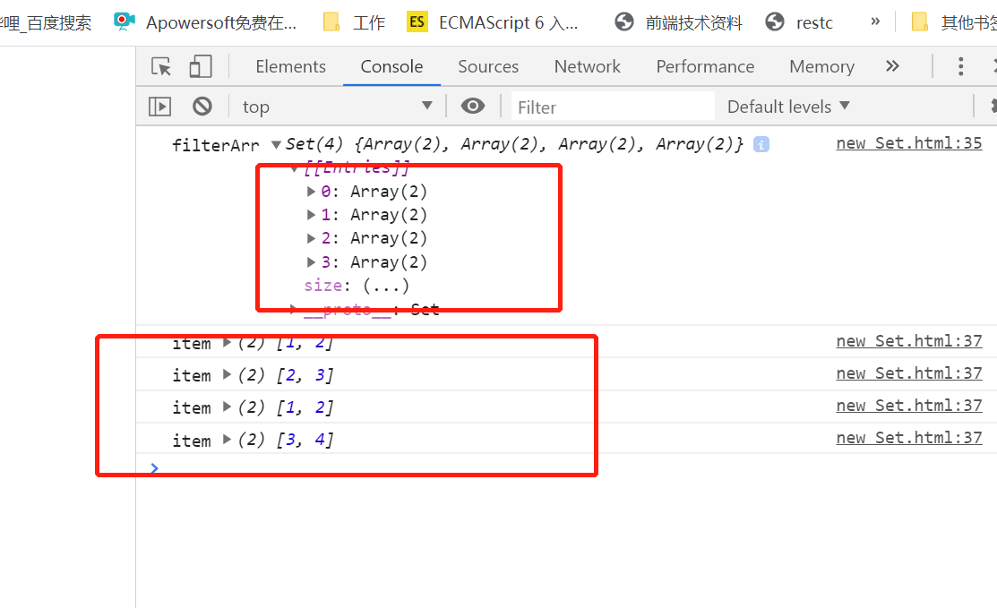Show the console sidebar icon
Image resolution: width=997 pixels, height=608 pixels.
(x=159, y=106)
